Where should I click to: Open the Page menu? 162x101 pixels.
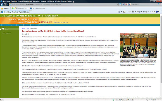tap(139, 12)
